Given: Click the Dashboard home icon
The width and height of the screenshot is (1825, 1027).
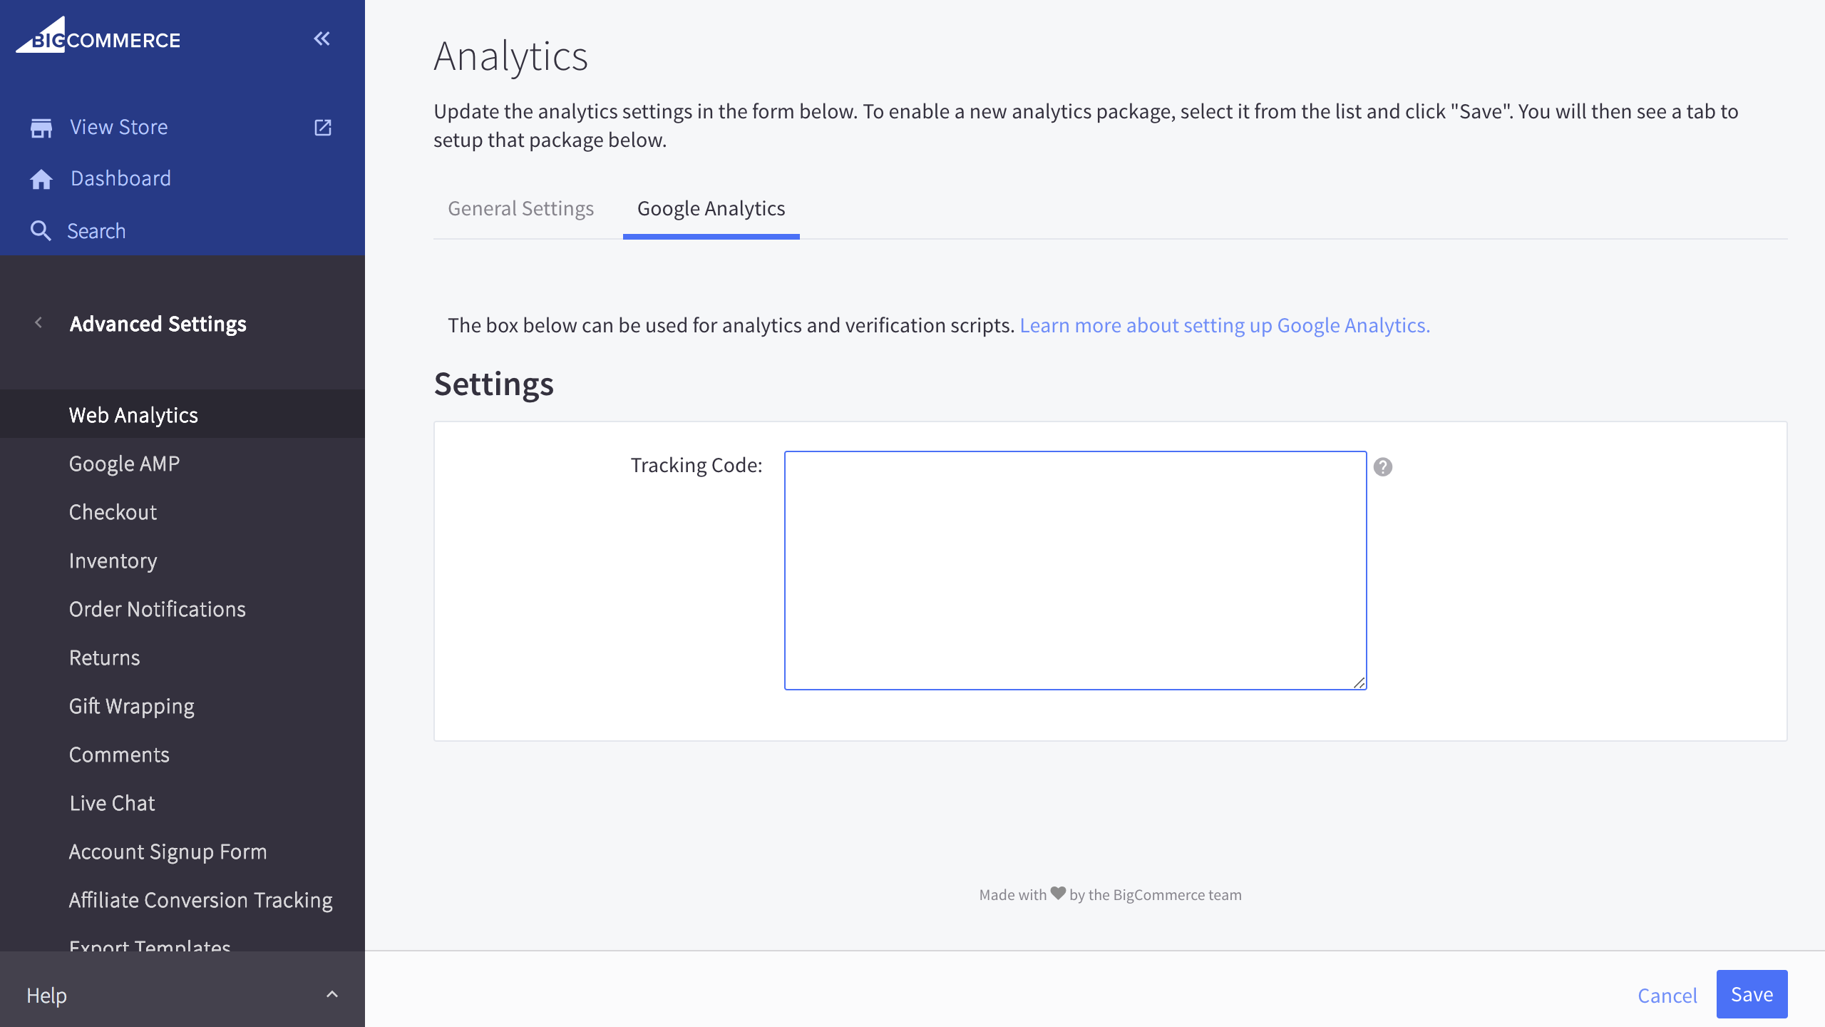Looking at the screenshot, I should (x=41, y=179).
